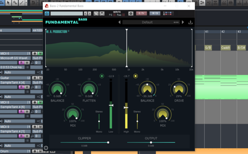Open plugin settings gear icon
This screenshot has width=248, height=154.
pos(131,14)
